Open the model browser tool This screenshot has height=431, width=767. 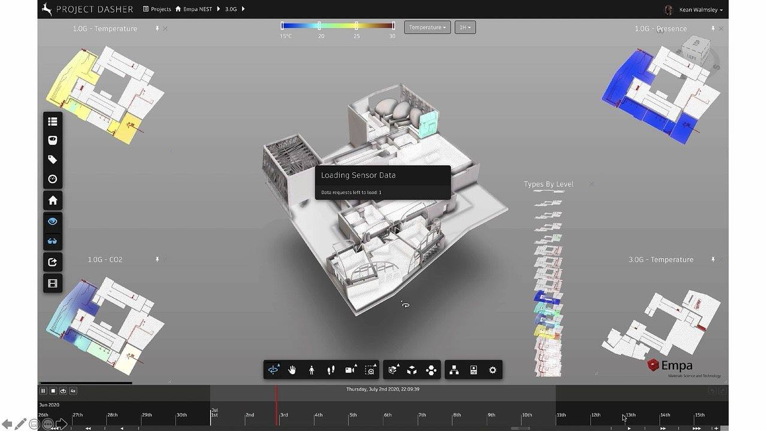pos(454,370)
